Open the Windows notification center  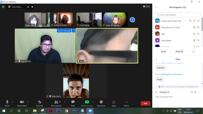(198, 111)
